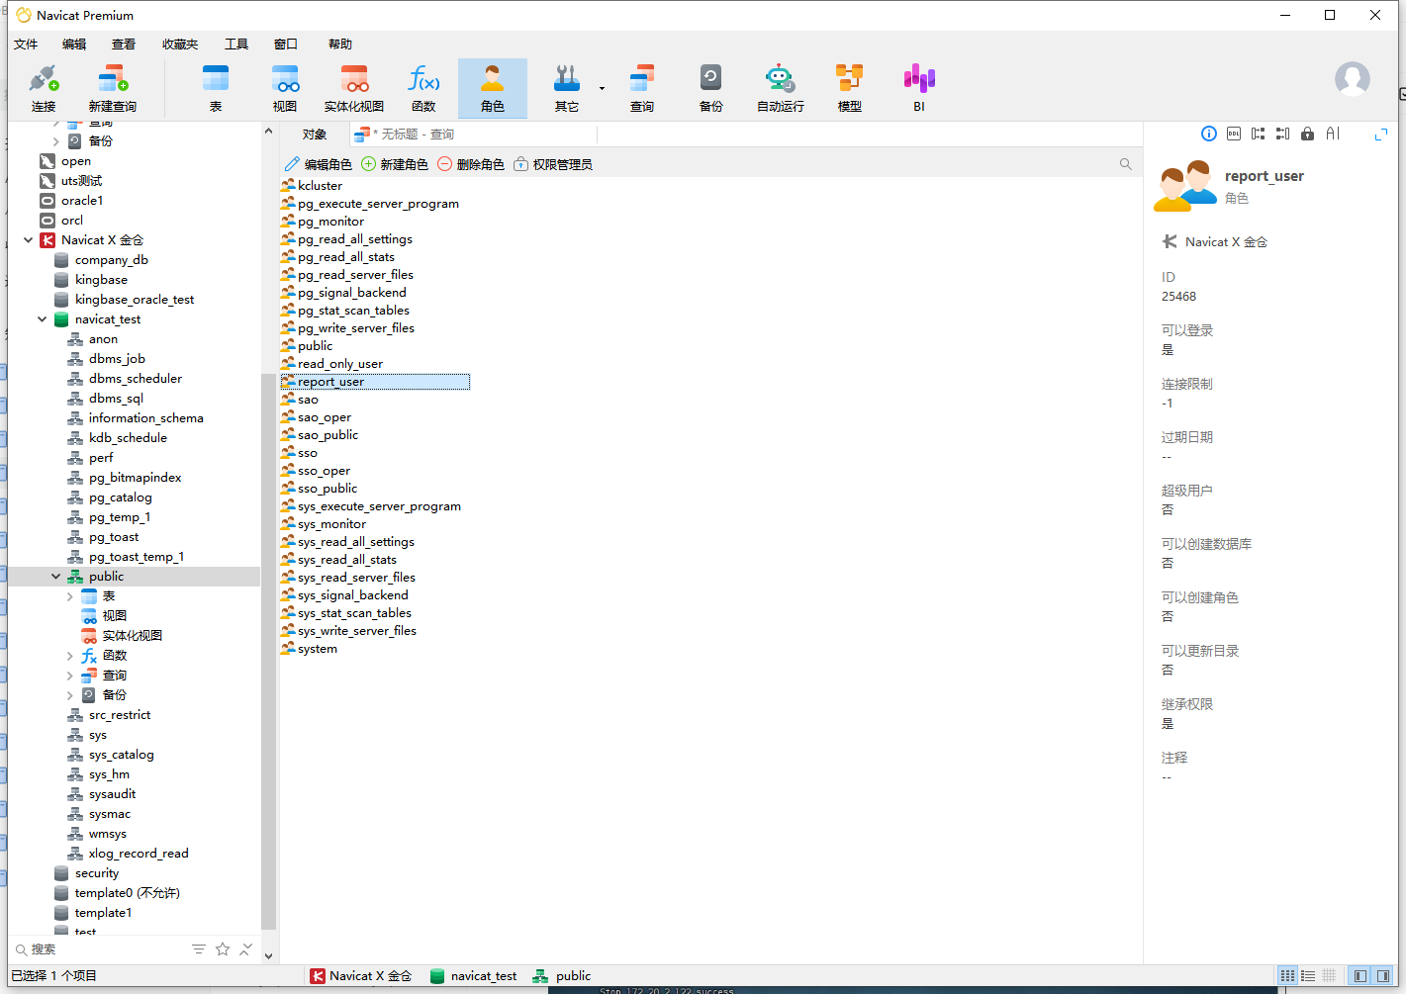Select the information_schema schema
The image size is (1406, 994).
[145, 418]
